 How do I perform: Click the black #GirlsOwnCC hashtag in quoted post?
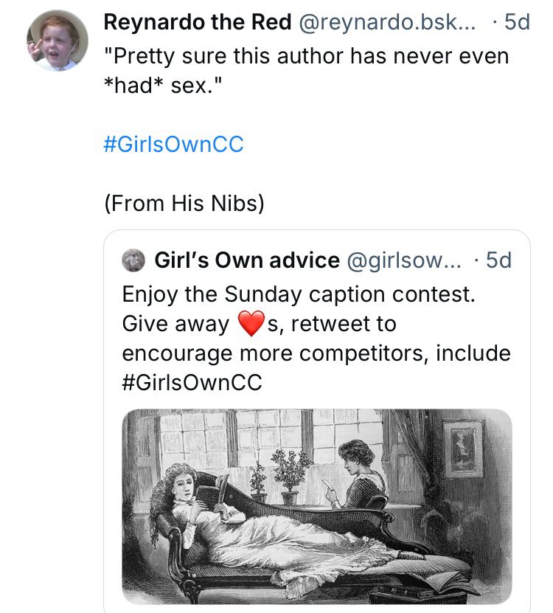[192, 383]
